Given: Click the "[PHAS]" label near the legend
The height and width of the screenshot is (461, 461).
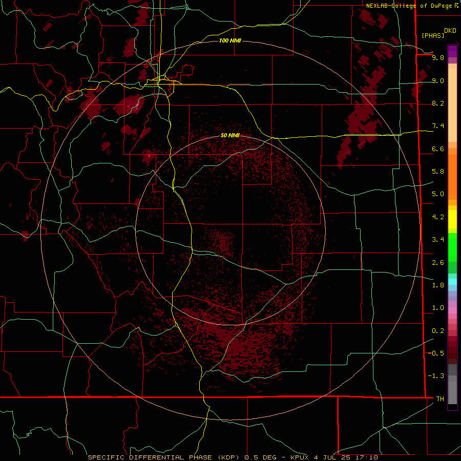Looking at the screenshot, I should coord(433,35).
